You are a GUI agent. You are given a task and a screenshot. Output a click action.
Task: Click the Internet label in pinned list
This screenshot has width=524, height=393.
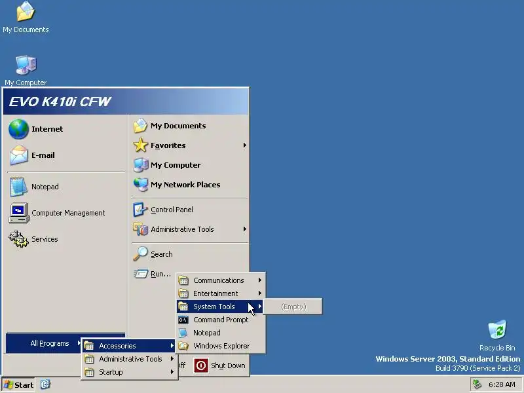(x=47, y=129)
